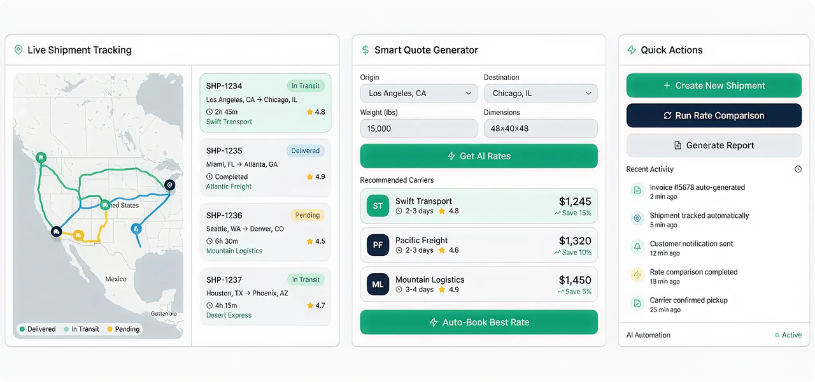Click the Generate Report button
815x382 pixels.
pos(714,145)
